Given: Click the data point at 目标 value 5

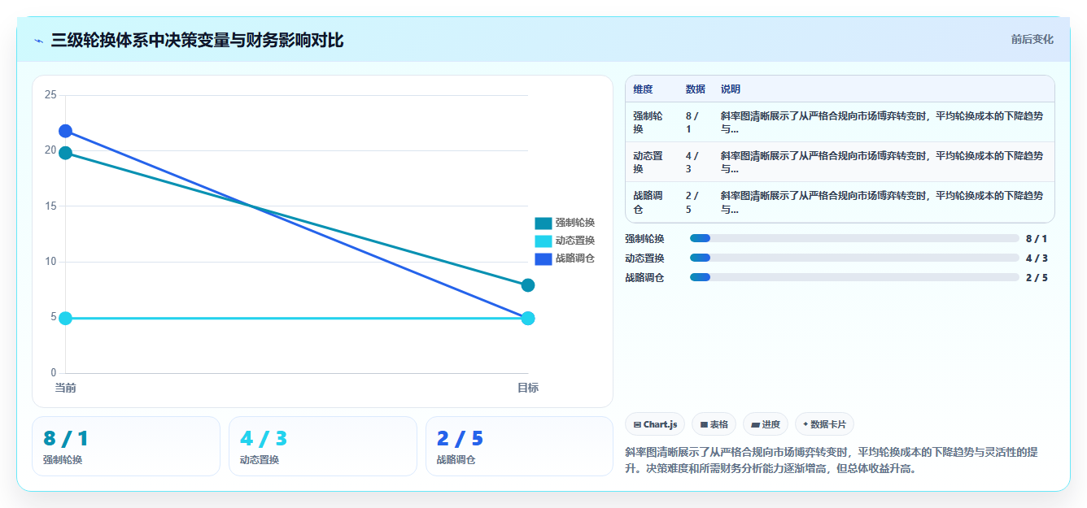Looking at the screenshot, I should (x=528, y=318).
